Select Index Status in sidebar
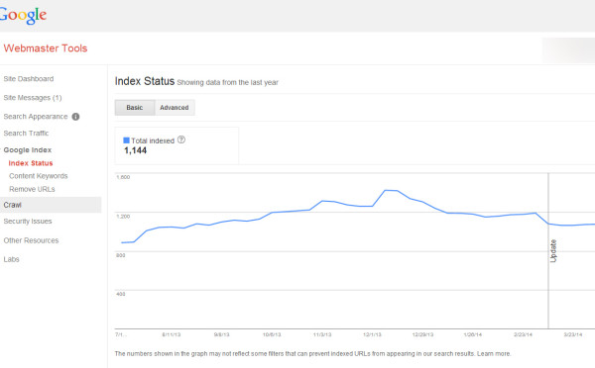 pyautogui.click(x=31, y=163)
